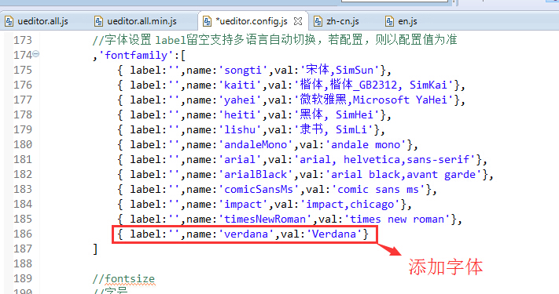Click the 'impact' name string on line 184
559x294 pixels.
[242, 205]
